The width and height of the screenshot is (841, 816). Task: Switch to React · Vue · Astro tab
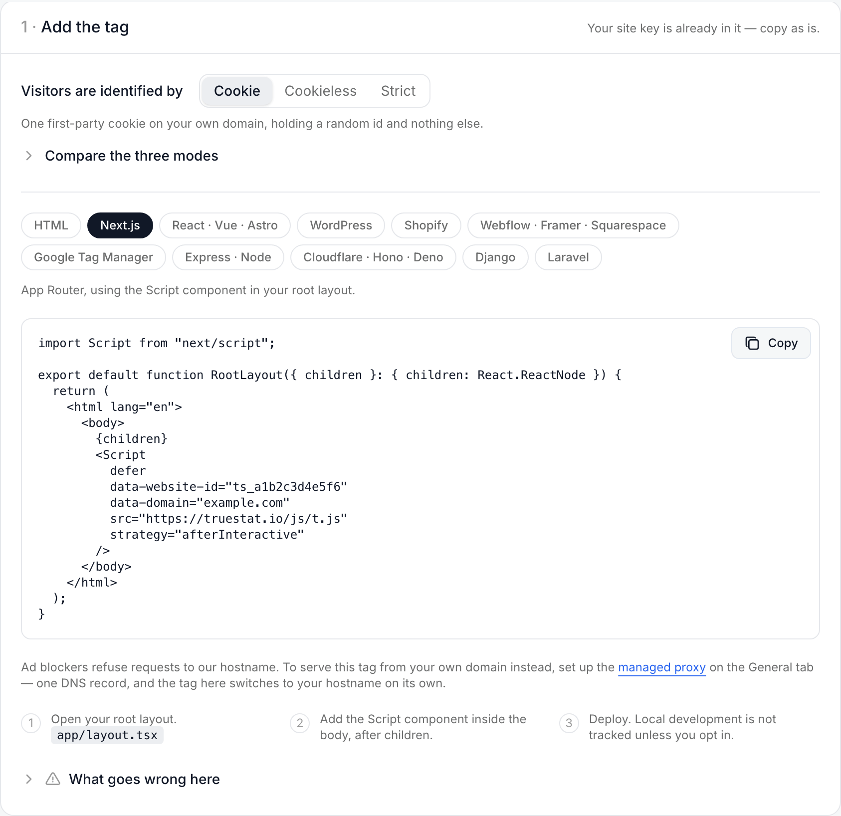(225, 225)
